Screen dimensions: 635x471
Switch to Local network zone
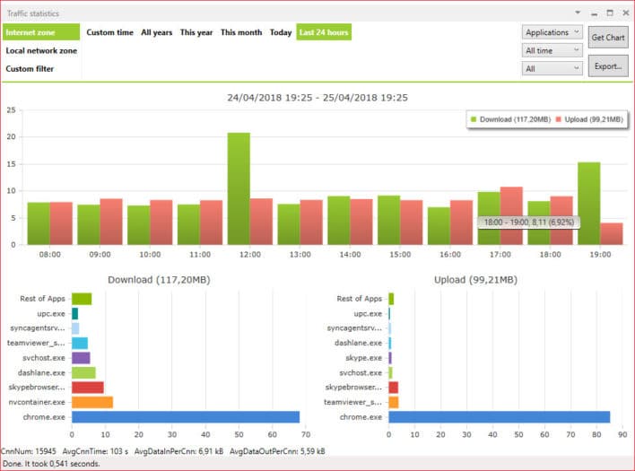[x=41, y=50]
